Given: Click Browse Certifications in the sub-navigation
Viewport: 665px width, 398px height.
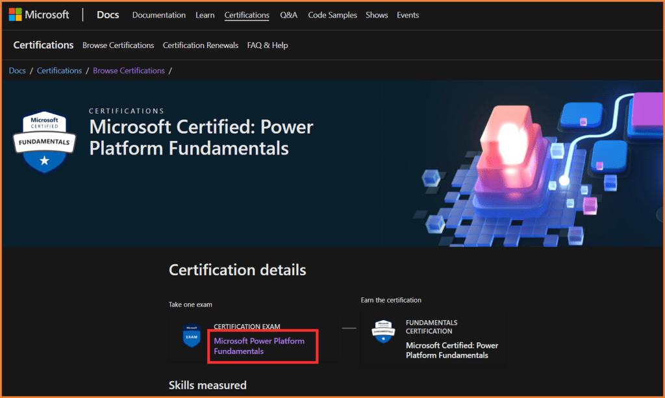Looking at the screenshot, I should (x=118, y=45).
